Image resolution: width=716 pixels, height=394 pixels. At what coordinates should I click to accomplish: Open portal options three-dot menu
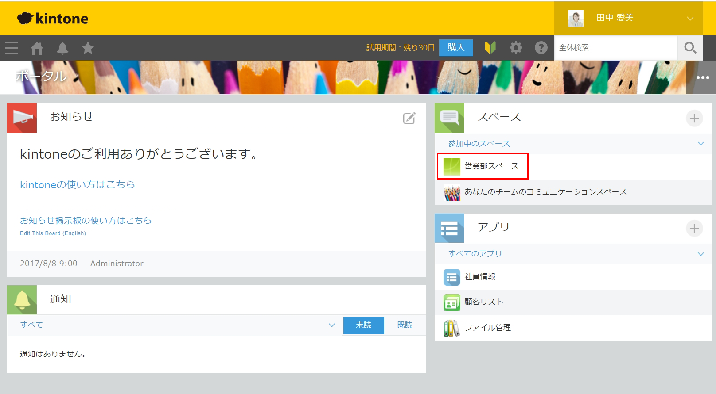702,78
